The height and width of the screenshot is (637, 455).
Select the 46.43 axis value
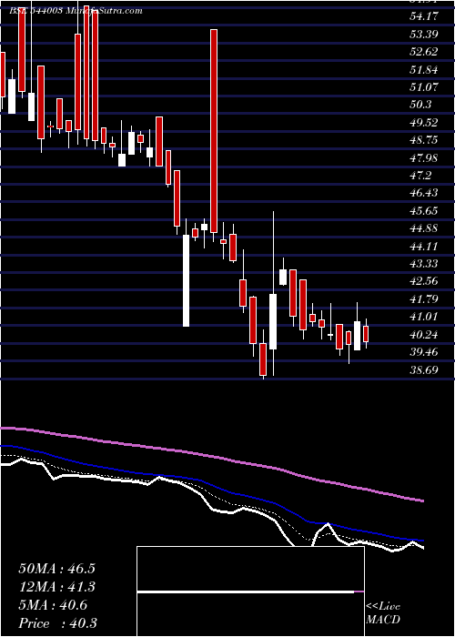[424, 193]
